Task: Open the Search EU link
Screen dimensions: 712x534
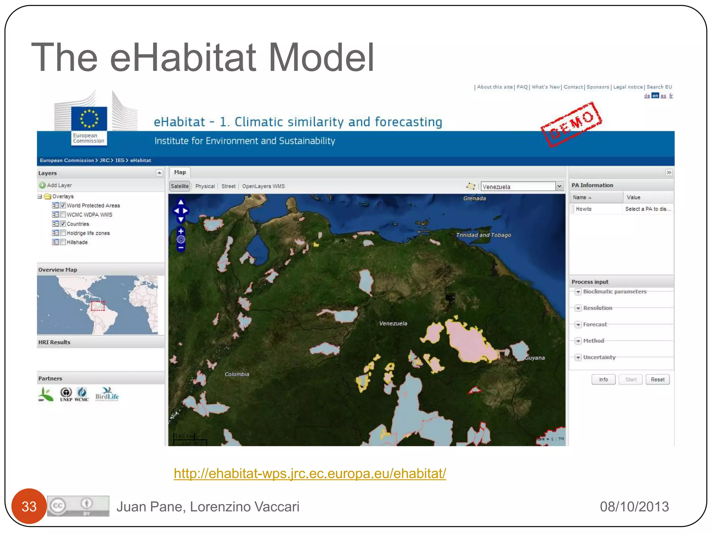Action: tap(659, 87)
